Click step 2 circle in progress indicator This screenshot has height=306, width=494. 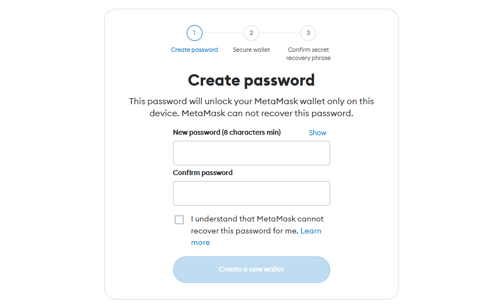(x=251, y=33)
